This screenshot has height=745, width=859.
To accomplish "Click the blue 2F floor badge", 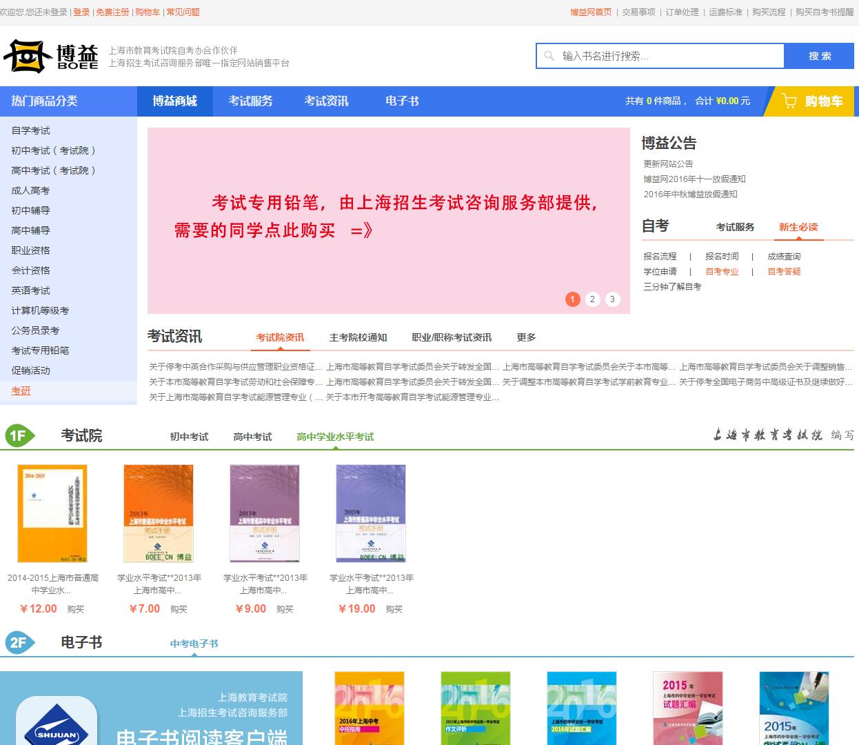I will 18,643.
